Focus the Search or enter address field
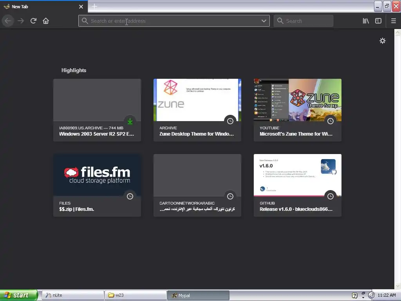 coord(174,21)
